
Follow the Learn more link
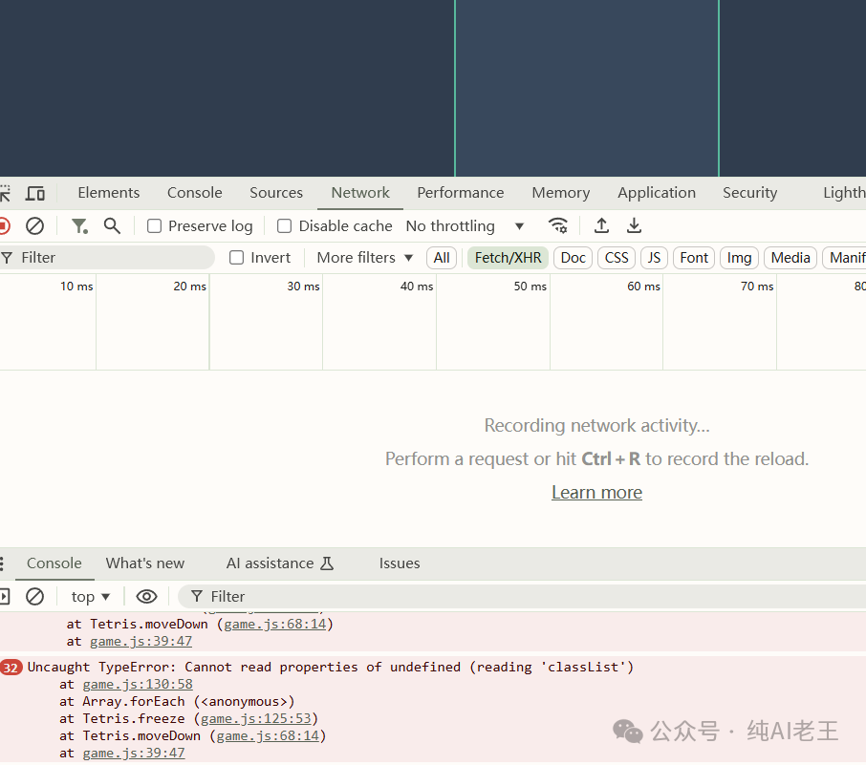click(596, 493)
